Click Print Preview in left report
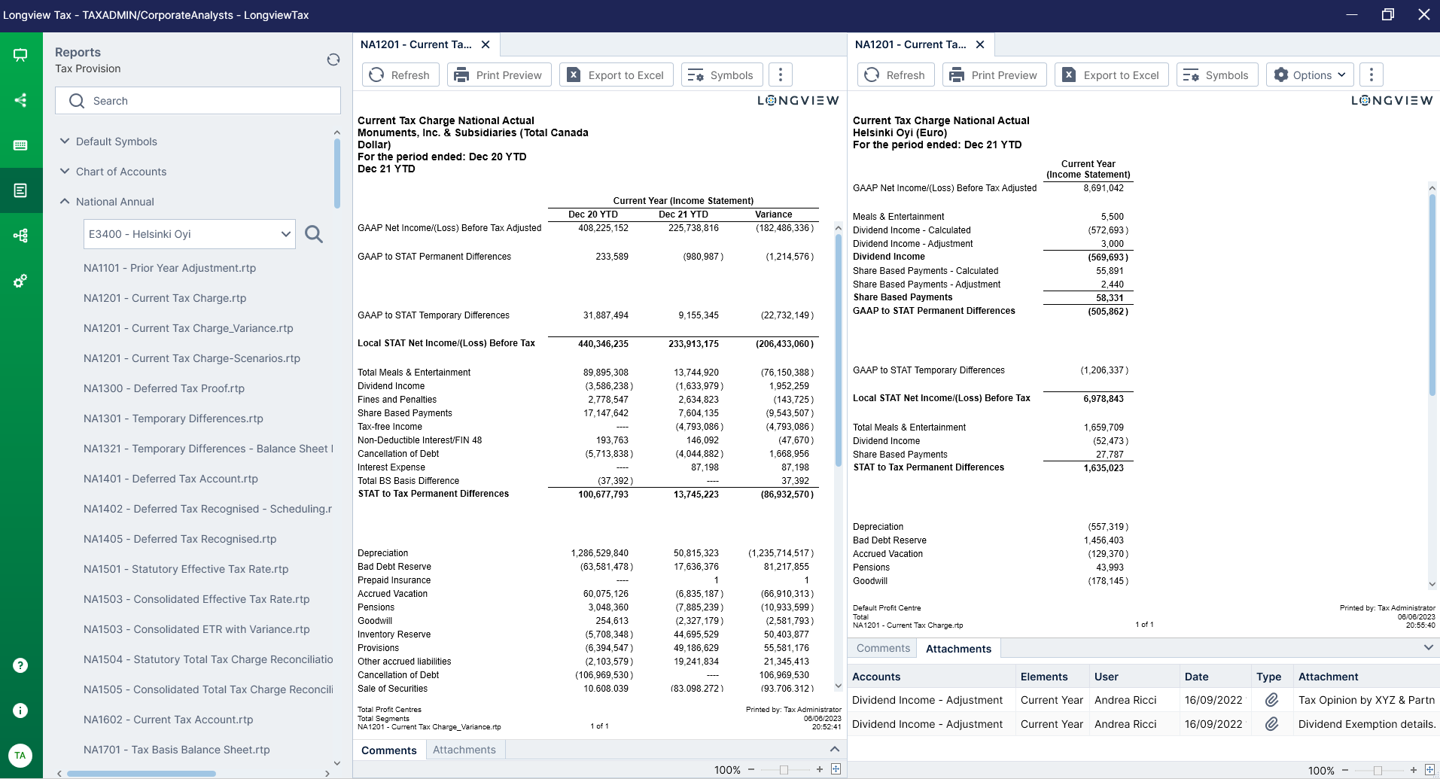 [x=499, y=75]
